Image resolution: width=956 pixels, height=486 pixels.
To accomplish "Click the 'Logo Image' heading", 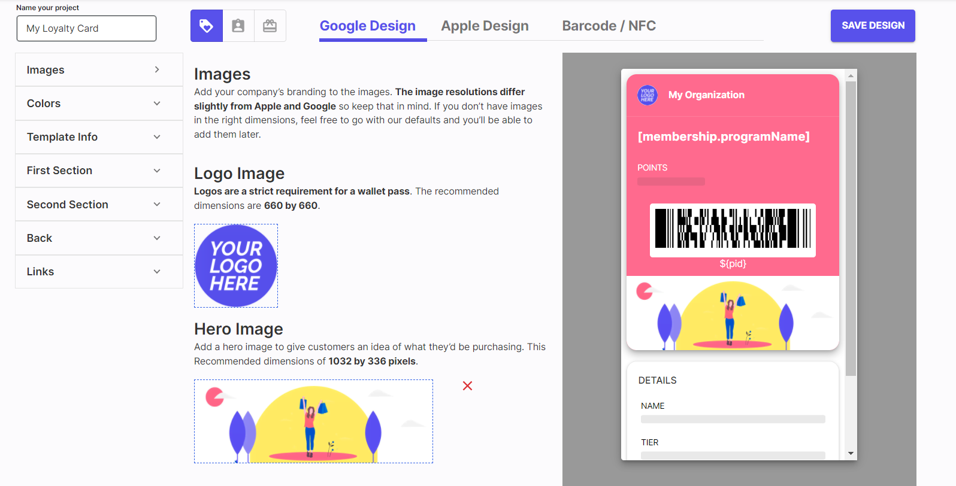I will coord(239,174).
